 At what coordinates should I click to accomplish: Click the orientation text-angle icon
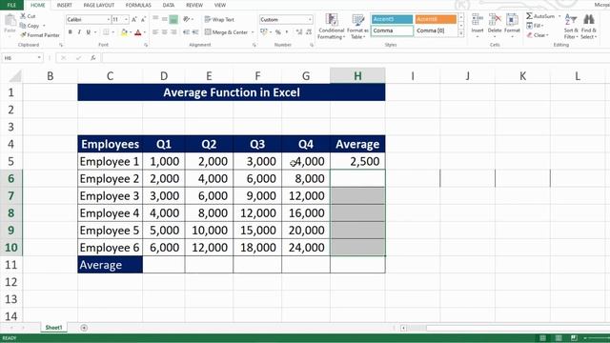click(187, 19)
